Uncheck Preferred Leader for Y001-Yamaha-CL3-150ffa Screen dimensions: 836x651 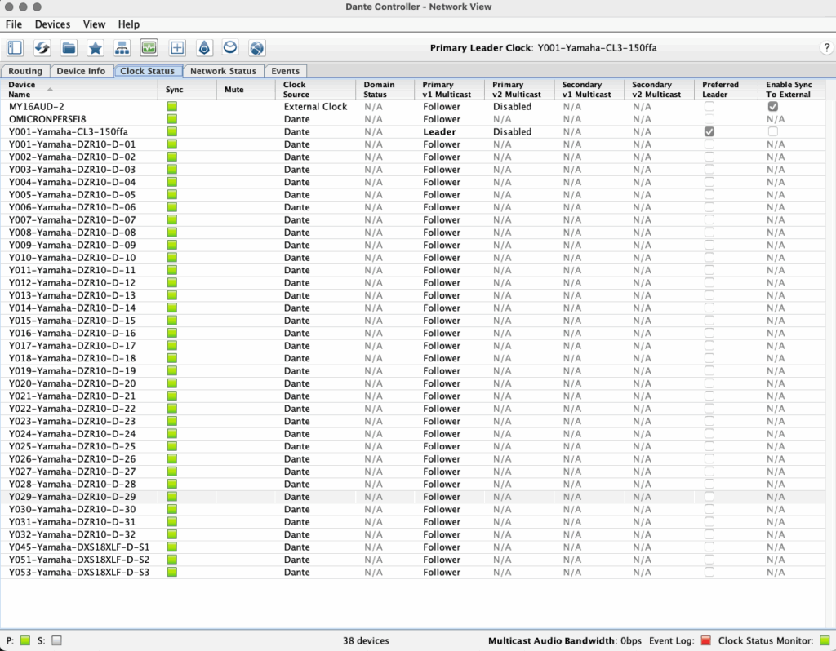[x=709, y=131]
